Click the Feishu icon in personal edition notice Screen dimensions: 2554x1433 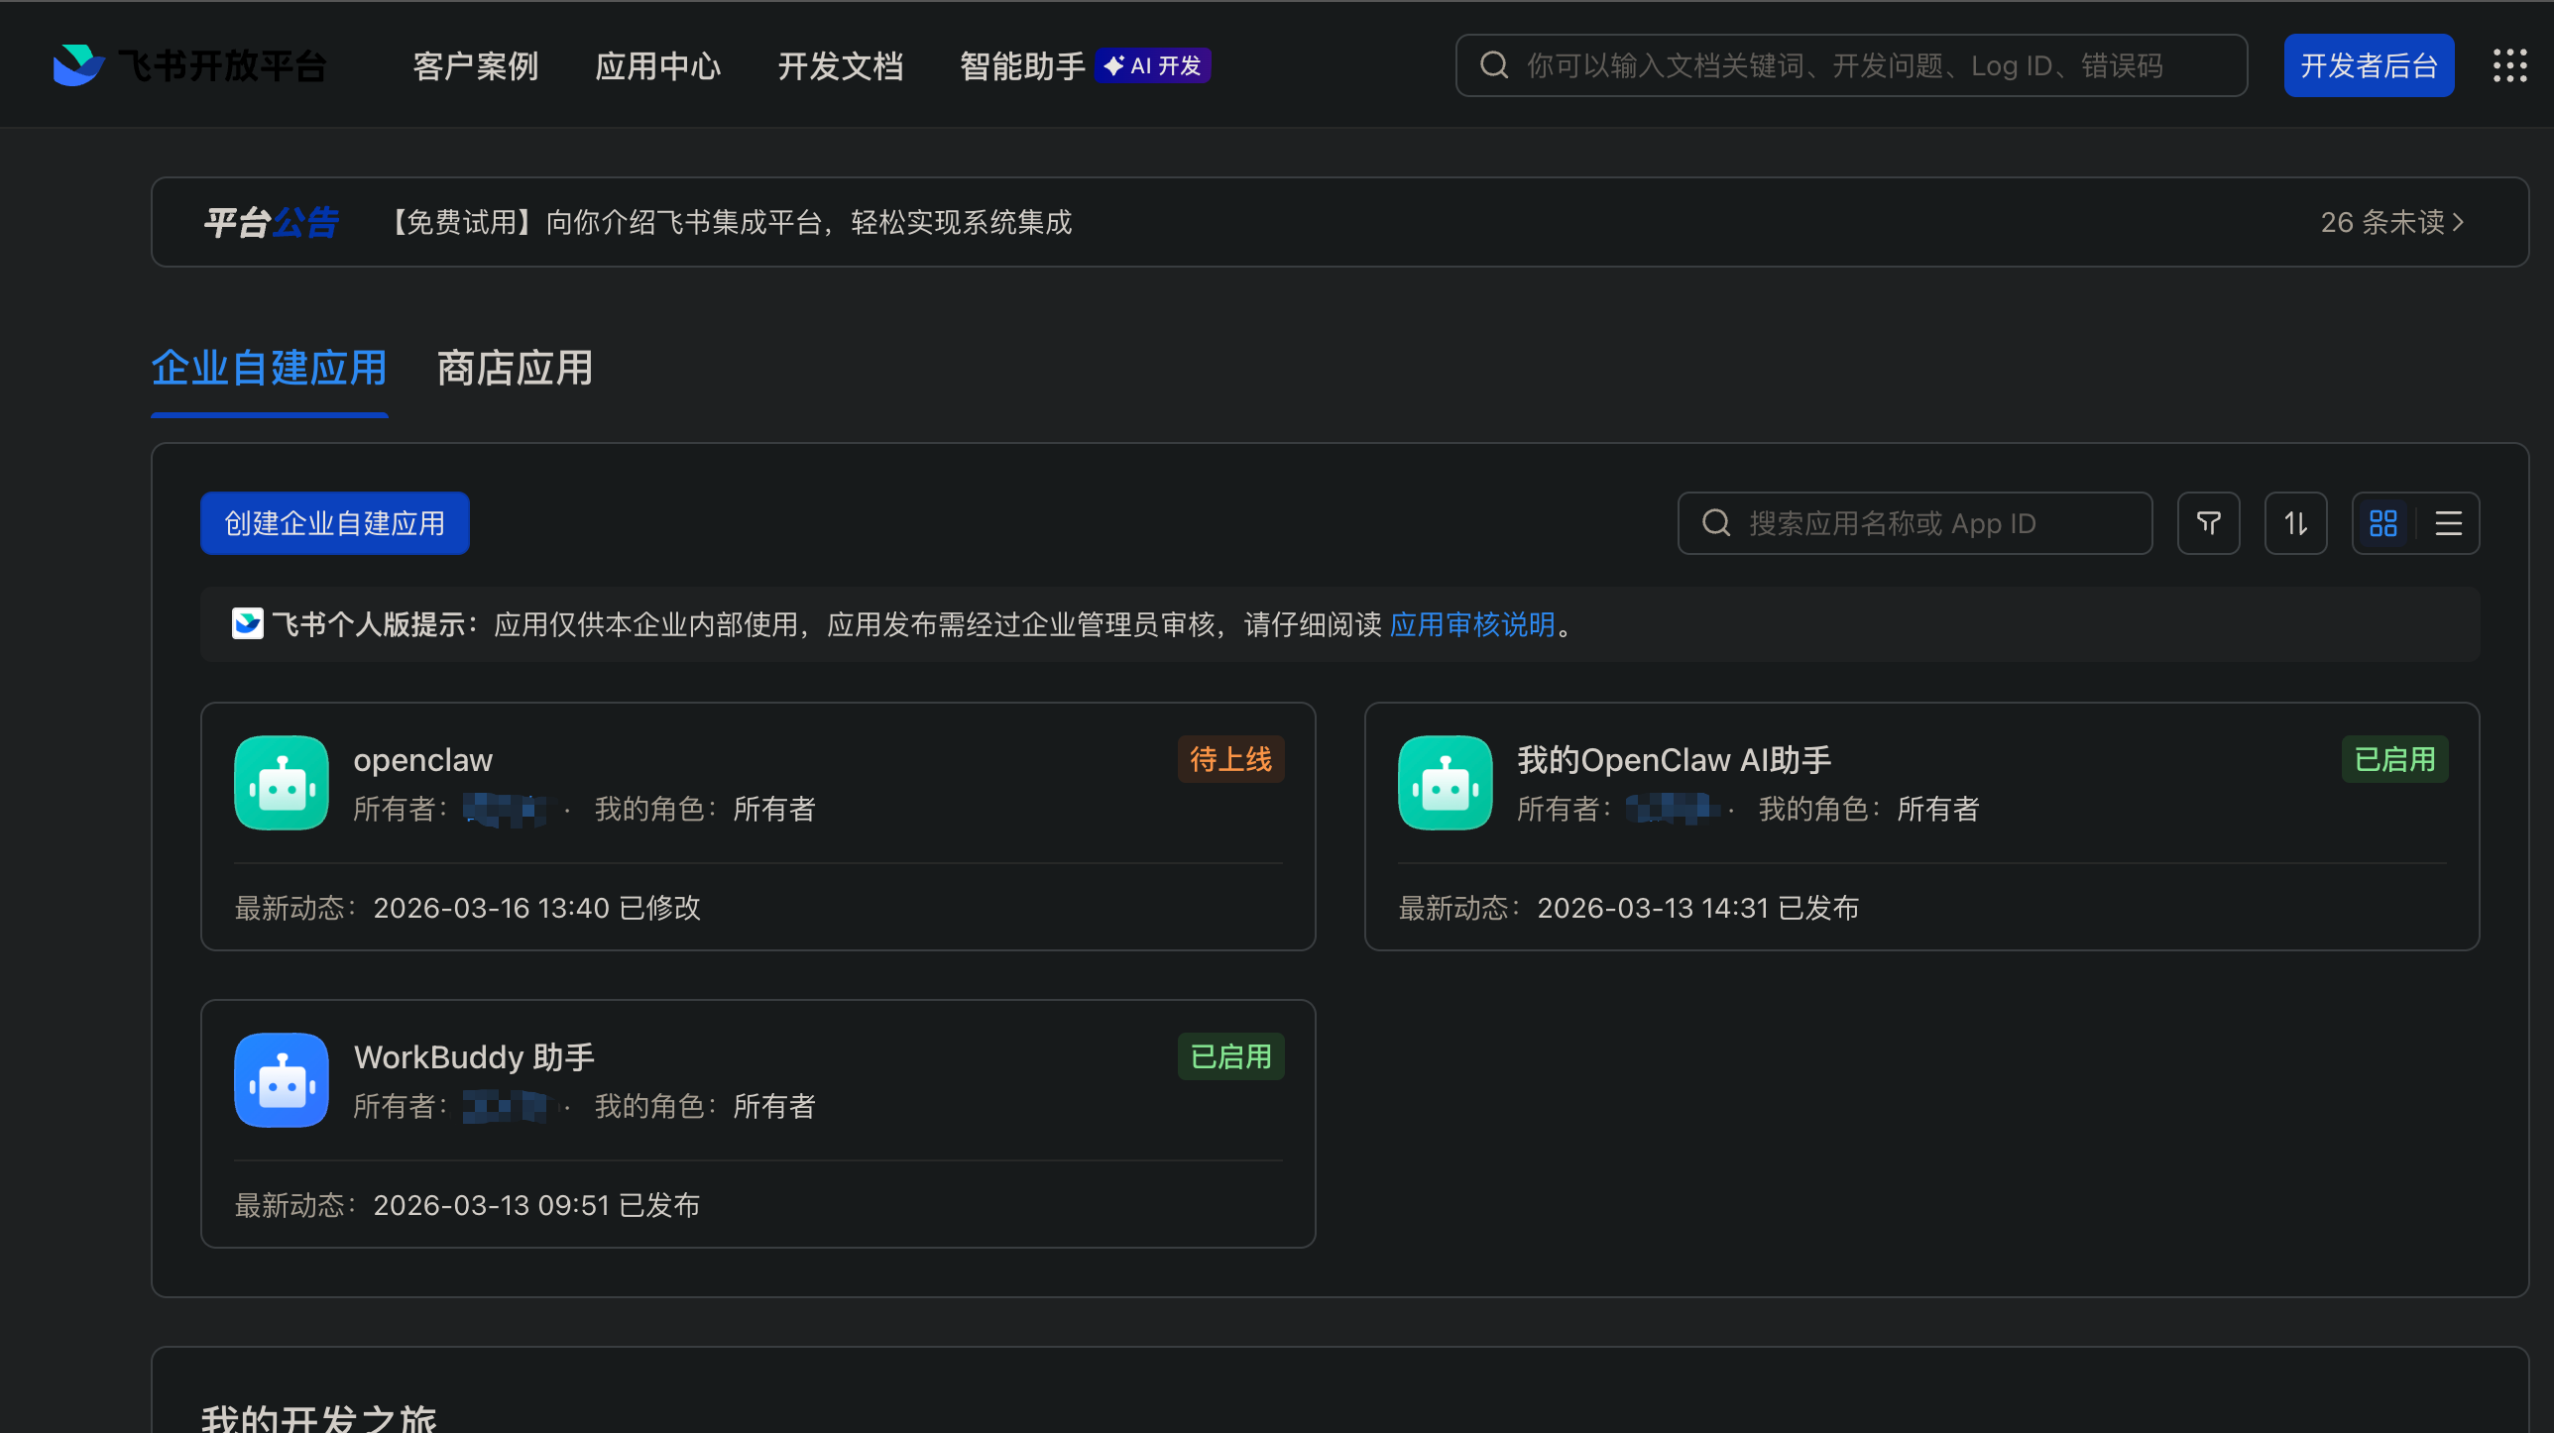[248, 623]
